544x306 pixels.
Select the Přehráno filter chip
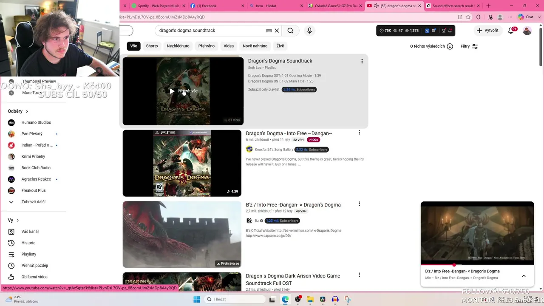click(x=207, y=46)
